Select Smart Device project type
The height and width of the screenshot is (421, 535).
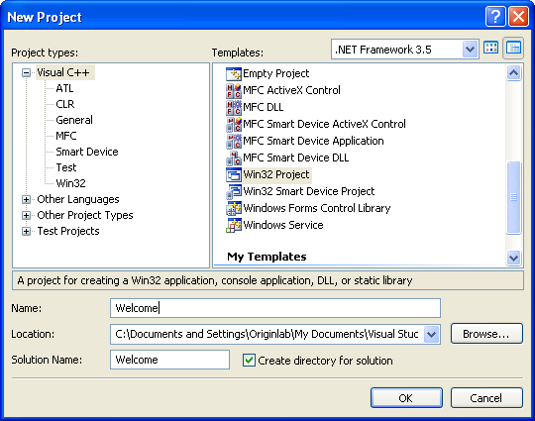(87, 152)
